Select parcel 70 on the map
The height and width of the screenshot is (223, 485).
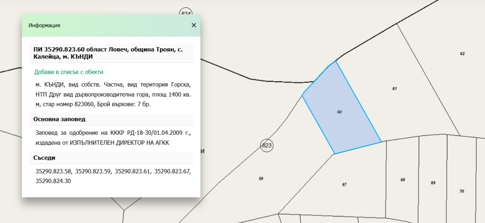tap(461, 191)
